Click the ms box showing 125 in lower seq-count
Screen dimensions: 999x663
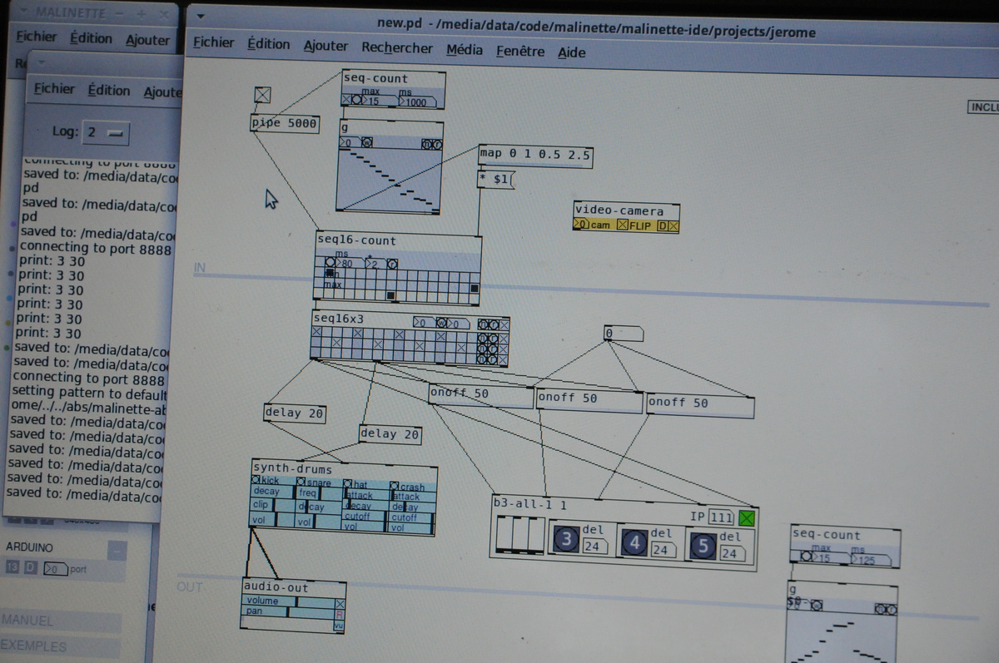[x=872, y=559]
